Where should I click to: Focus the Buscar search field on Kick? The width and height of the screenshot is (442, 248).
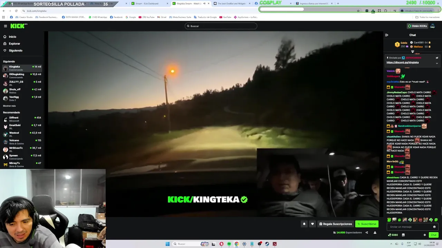click(221, 26)
